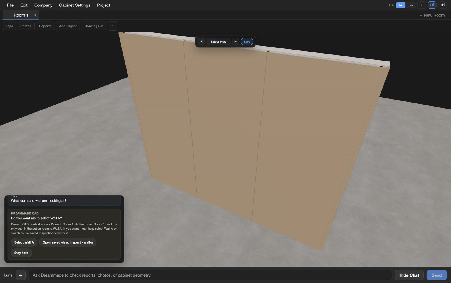Click the Add Object button
The height and width of the screenshot is (283, 451).
pos(68,26)
